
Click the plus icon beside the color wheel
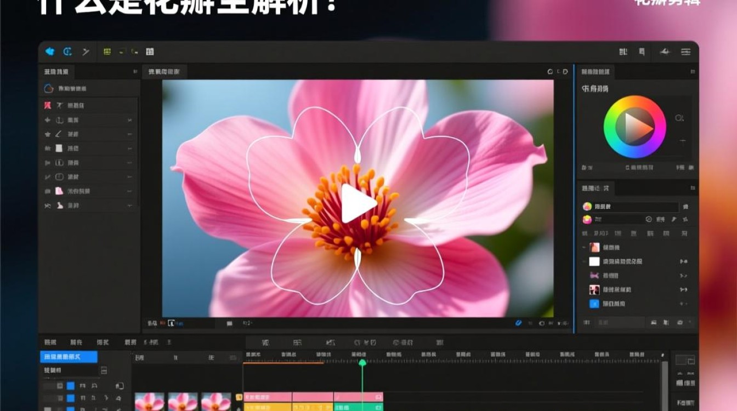pos(683,141)
